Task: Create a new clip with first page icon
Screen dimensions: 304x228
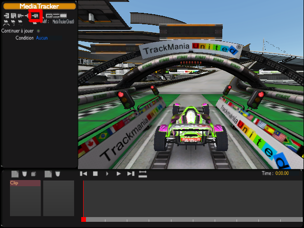Action: (15, 174)
